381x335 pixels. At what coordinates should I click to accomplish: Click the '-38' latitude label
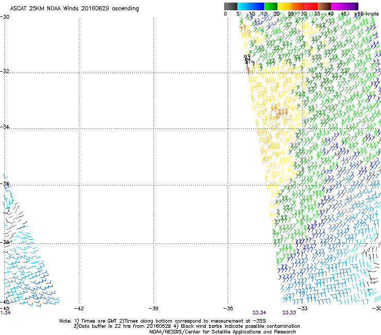click(x=5, y=242)
